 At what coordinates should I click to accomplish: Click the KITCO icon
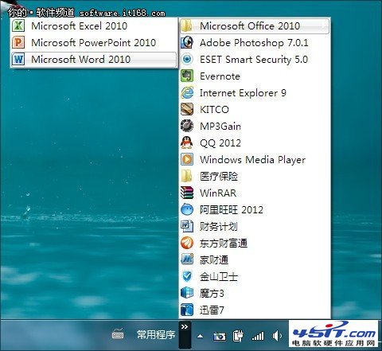[187, 109]
